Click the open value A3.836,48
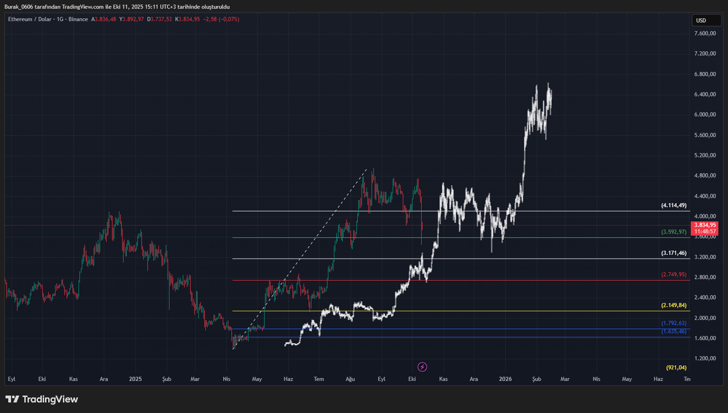Viewport: 728px width, 413px height. point(104,19)
